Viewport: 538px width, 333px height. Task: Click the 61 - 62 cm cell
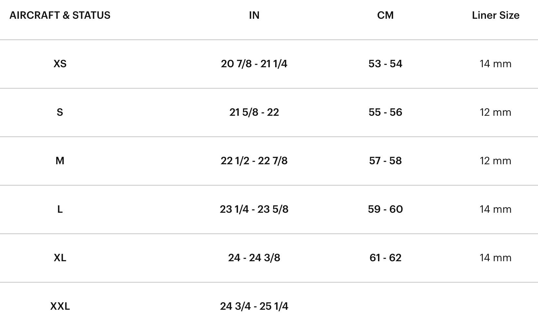tap(385, 258)
